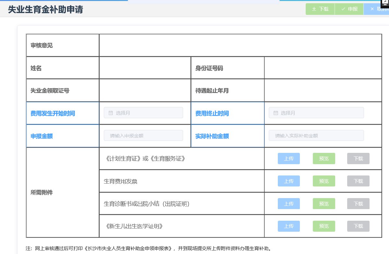Click the 下载 button in the top toolbar
This screenshot has height=254, width=389.
click(320, 9)
